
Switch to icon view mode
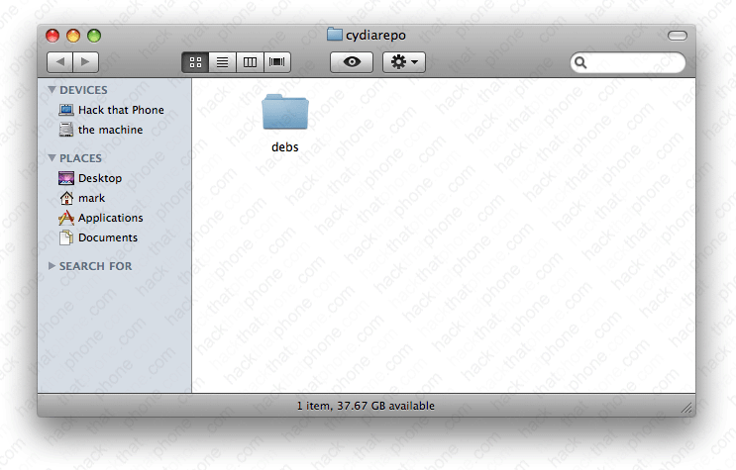tap(195, 62)
